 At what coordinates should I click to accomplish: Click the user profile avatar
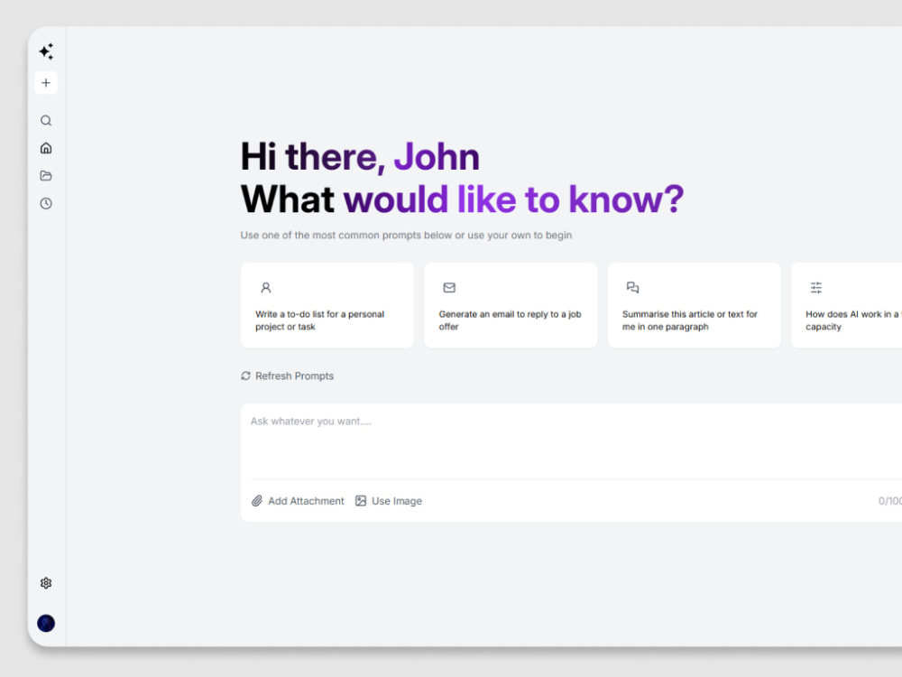(46, 623)
